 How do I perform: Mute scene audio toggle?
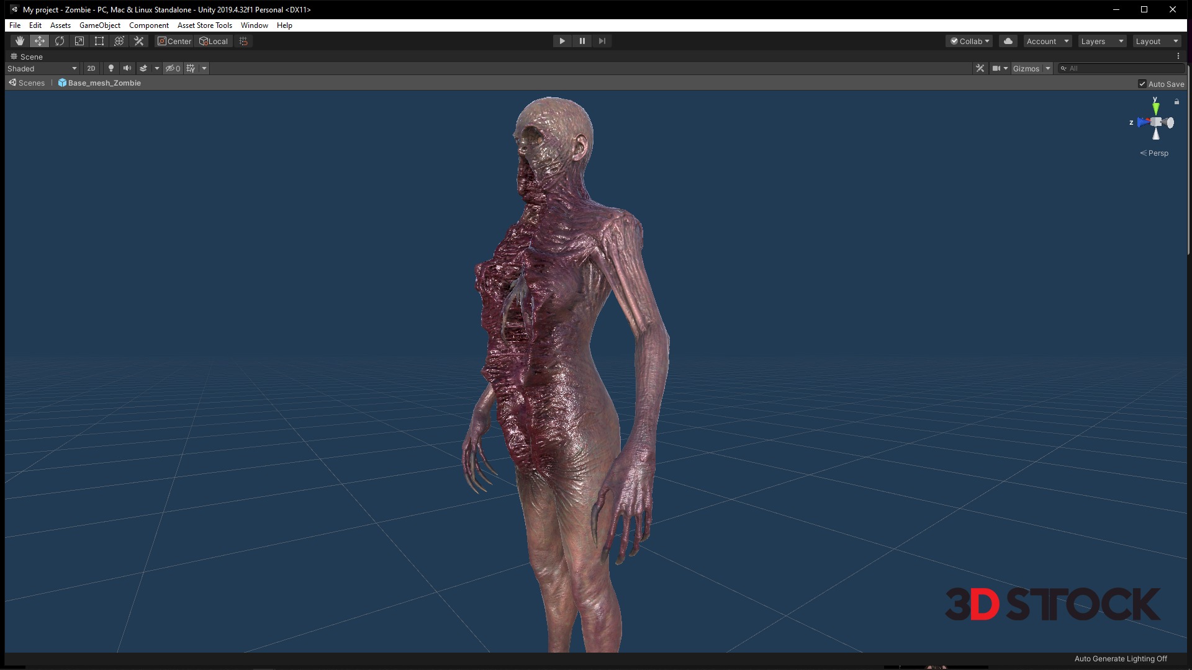[x=127, y=68]
